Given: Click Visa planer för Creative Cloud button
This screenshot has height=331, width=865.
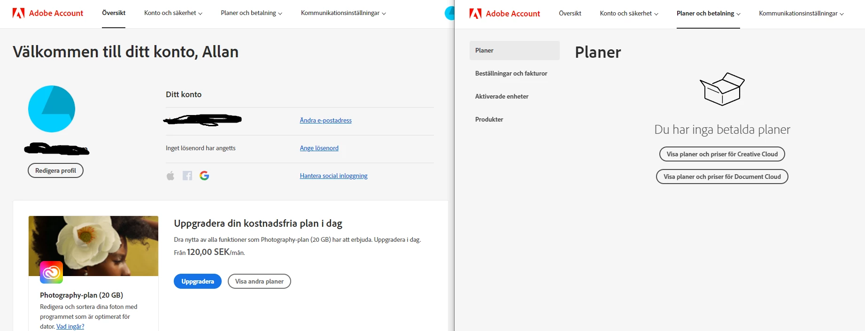Looking at the screenshot, I should coord(722,154).
